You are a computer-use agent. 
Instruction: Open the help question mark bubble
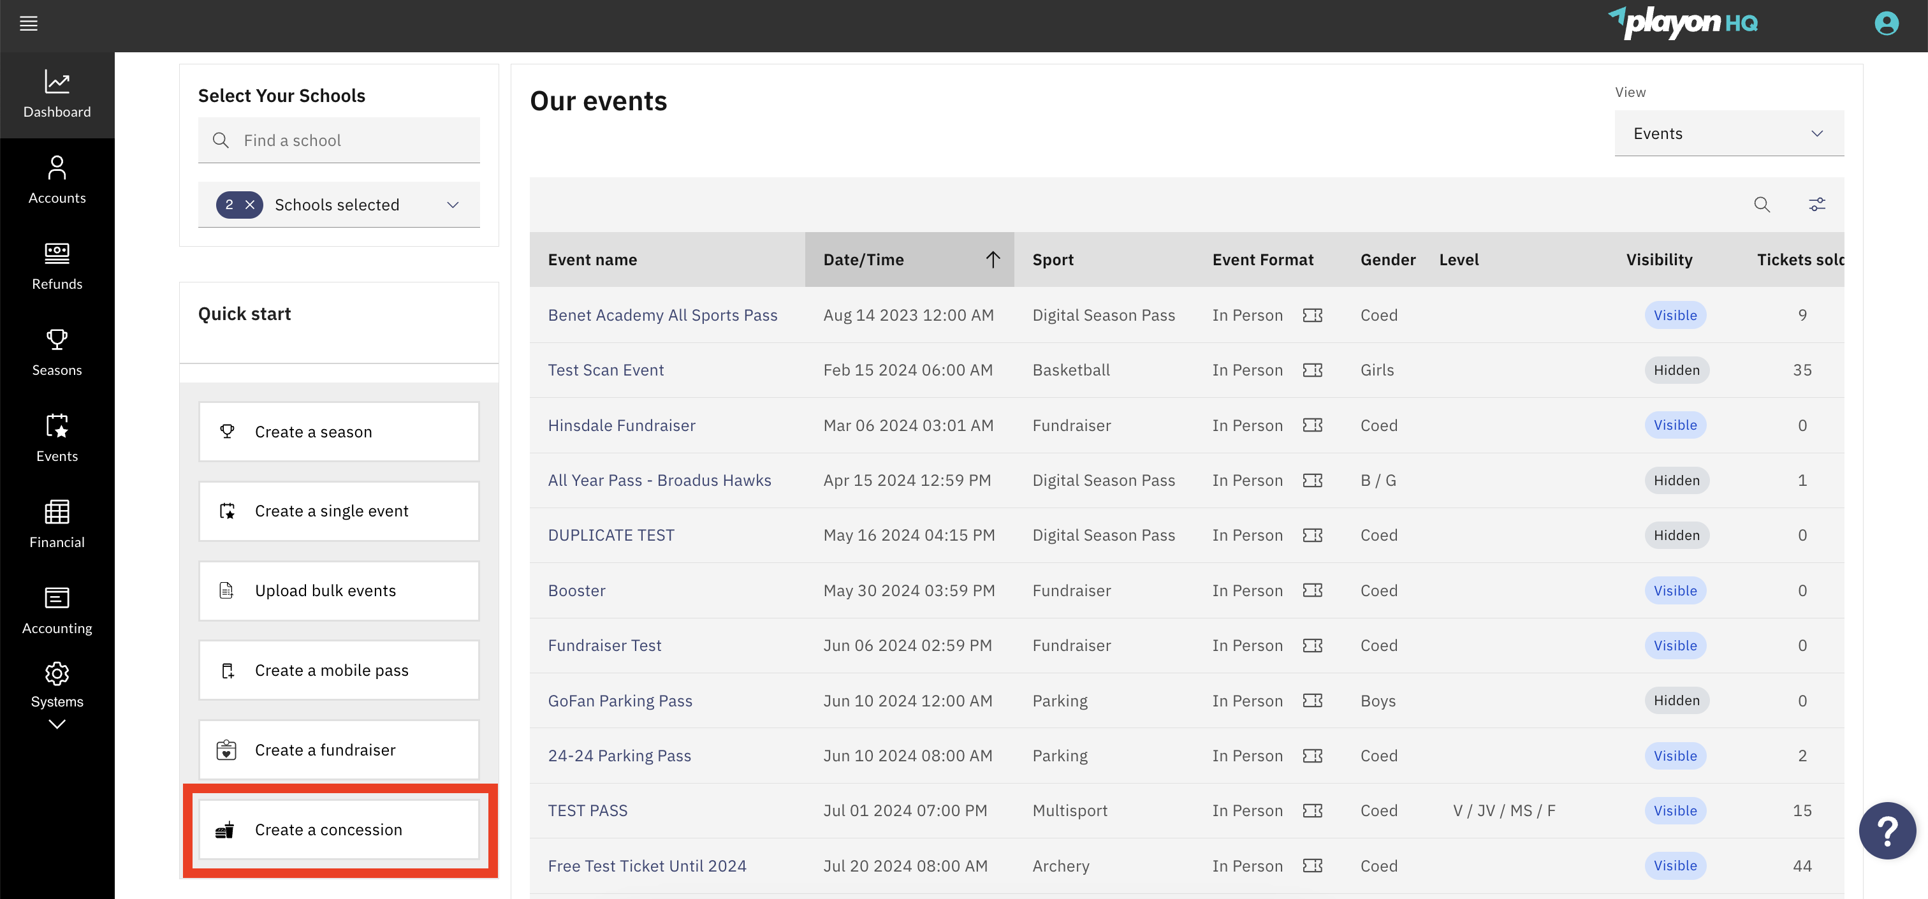coord(1887,830)
